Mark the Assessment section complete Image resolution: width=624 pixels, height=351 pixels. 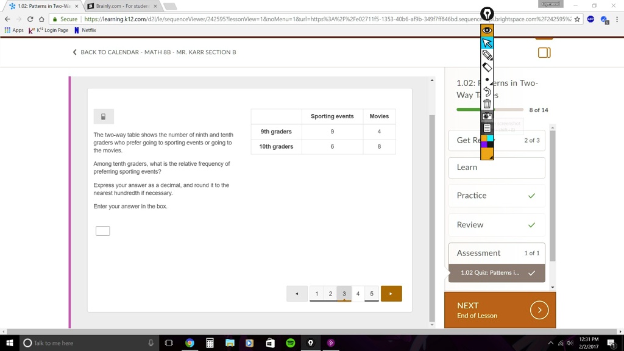(x=531, y=272)
